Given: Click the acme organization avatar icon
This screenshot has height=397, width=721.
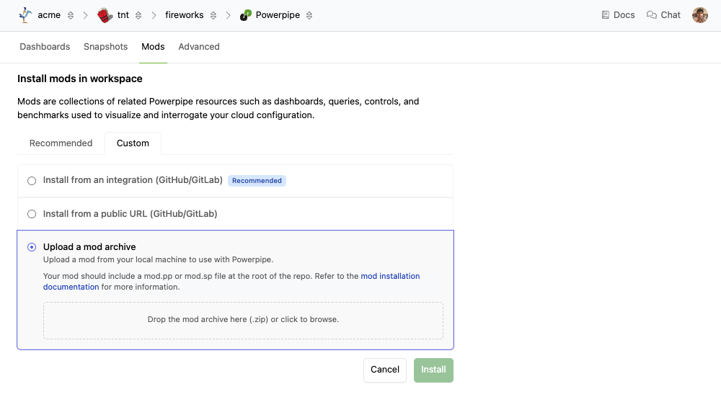Looking at the screenshot, I should [25, 15].
